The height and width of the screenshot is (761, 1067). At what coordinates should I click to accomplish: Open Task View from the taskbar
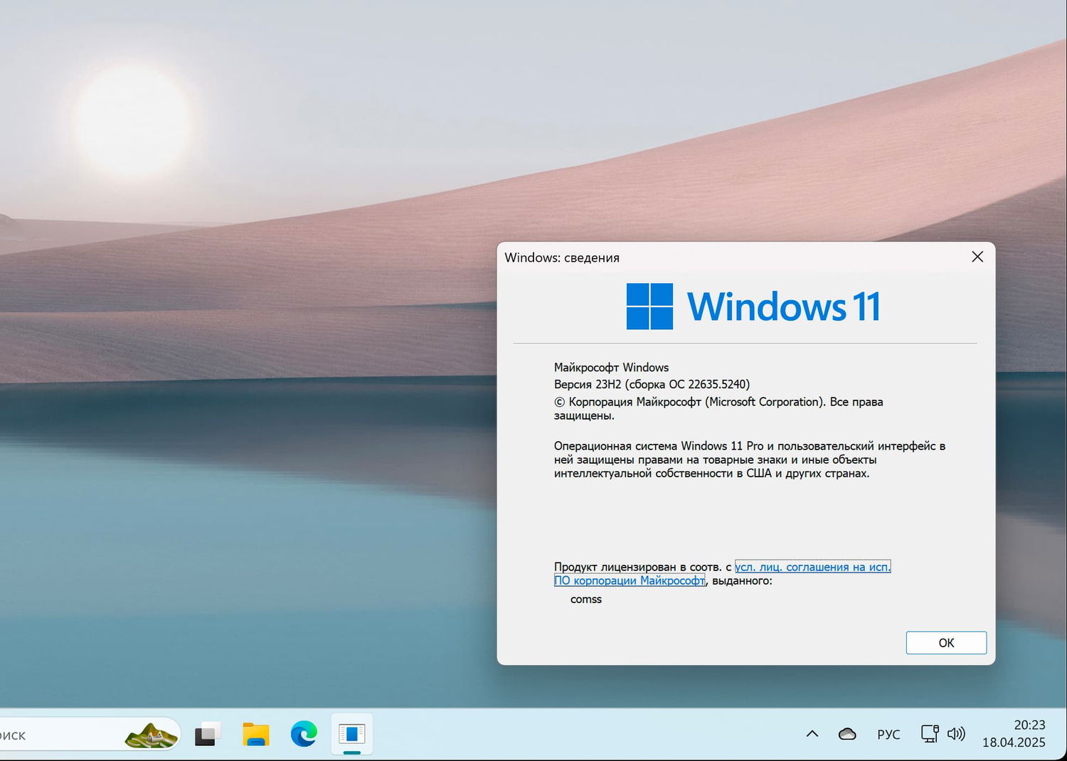[207, 733]
